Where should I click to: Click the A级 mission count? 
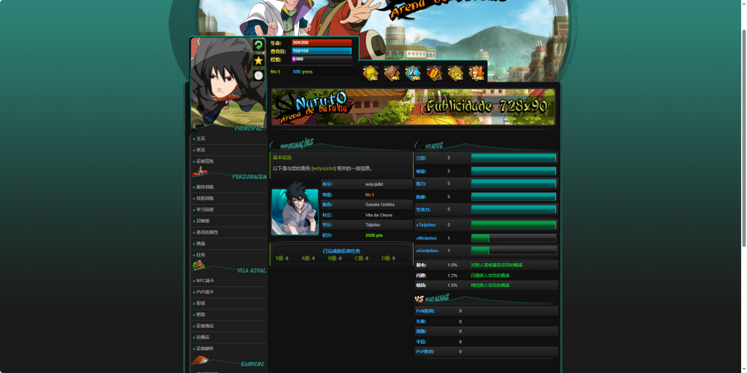point(309,259)
